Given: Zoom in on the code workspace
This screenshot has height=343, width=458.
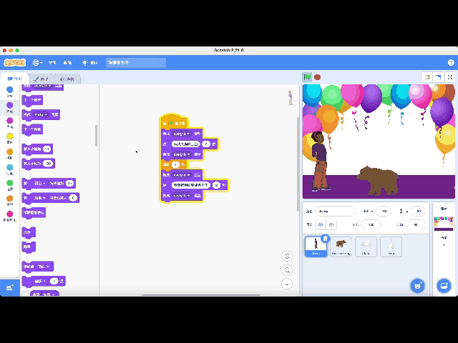Looking at the screenshot, I should pyautogui.click(x=287, y=256).
